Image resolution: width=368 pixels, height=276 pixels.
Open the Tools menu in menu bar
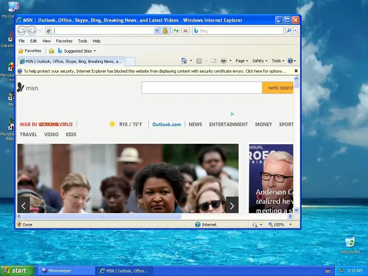pyautogui.click(x=83, y=41)
